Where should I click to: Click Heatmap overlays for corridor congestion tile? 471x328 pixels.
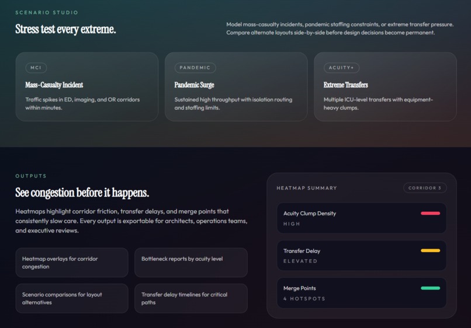coord(72,263)
